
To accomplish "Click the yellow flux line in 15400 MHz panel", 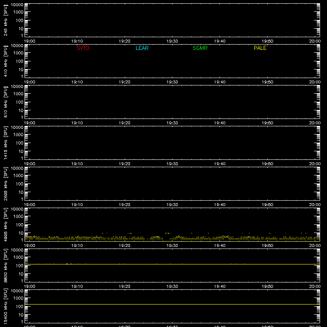I will (x=172, y=304).
